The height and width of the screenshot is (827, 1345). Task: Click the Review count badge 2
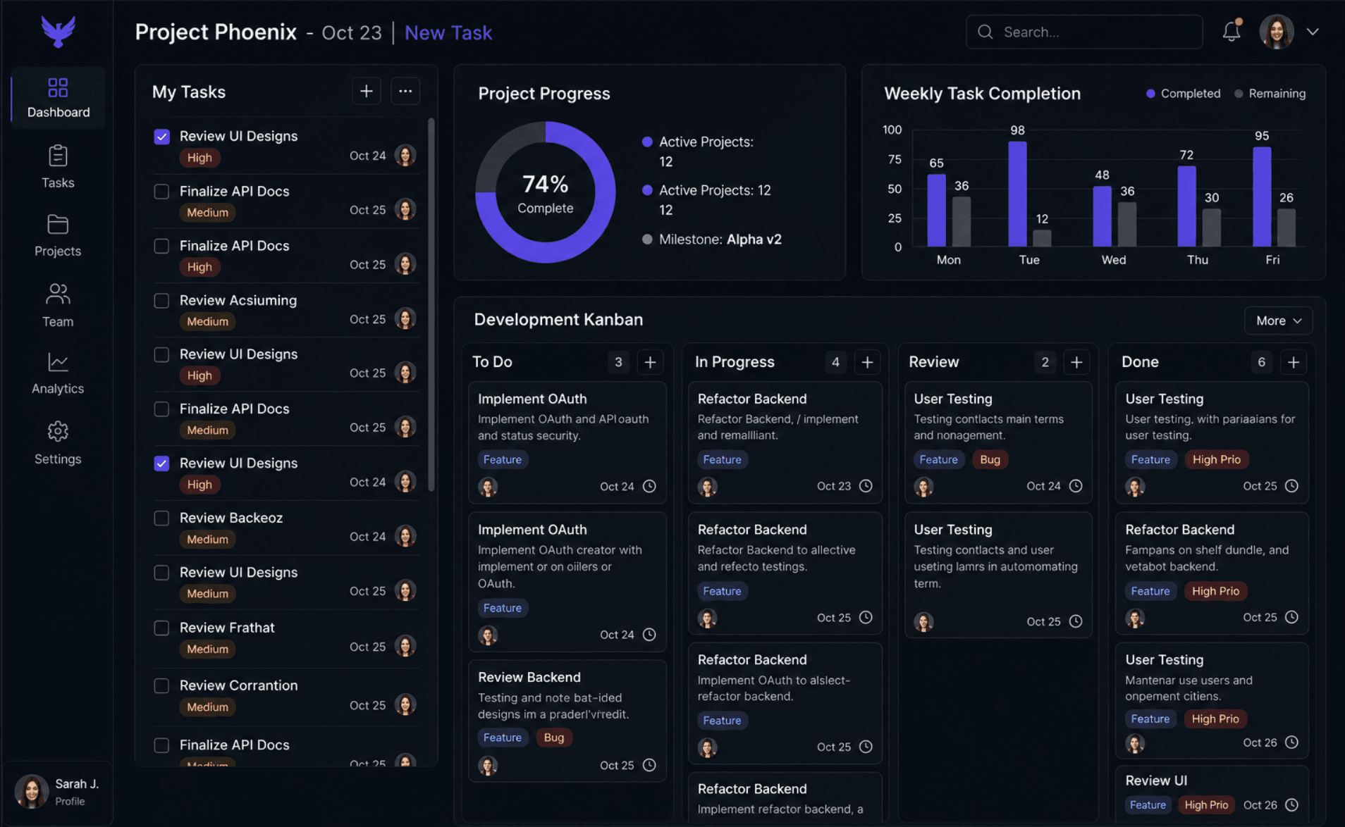coord(1045,362)
